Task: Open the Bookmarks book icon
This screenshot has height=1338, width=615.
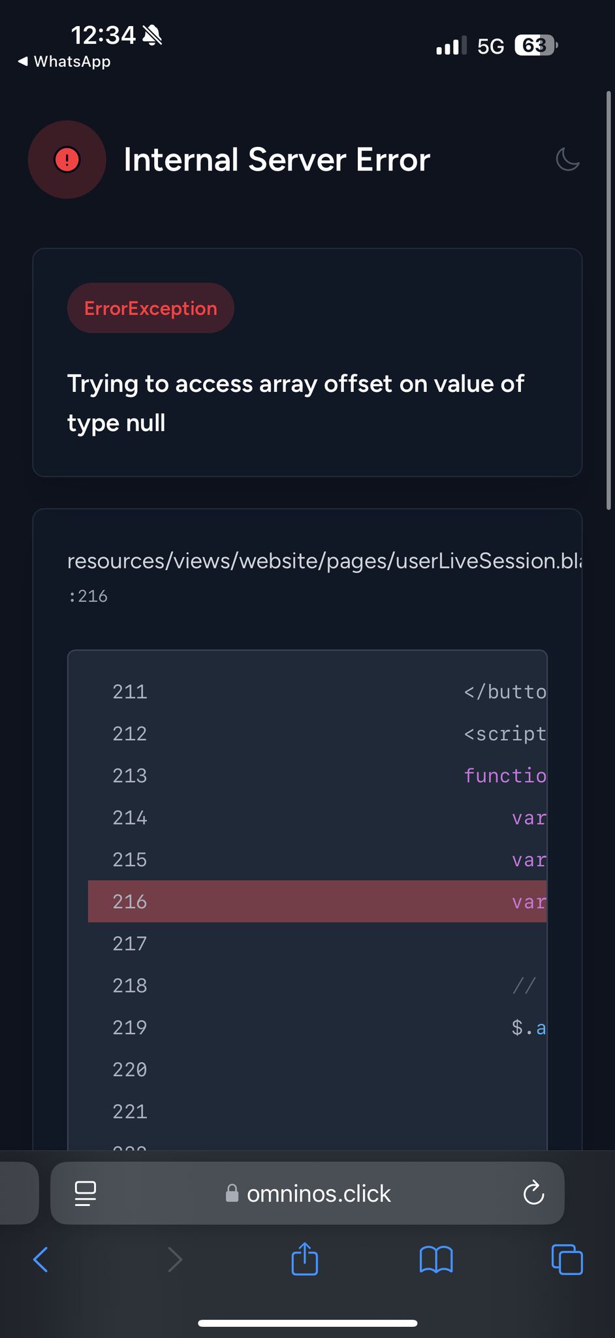Action: point(436,1259)
